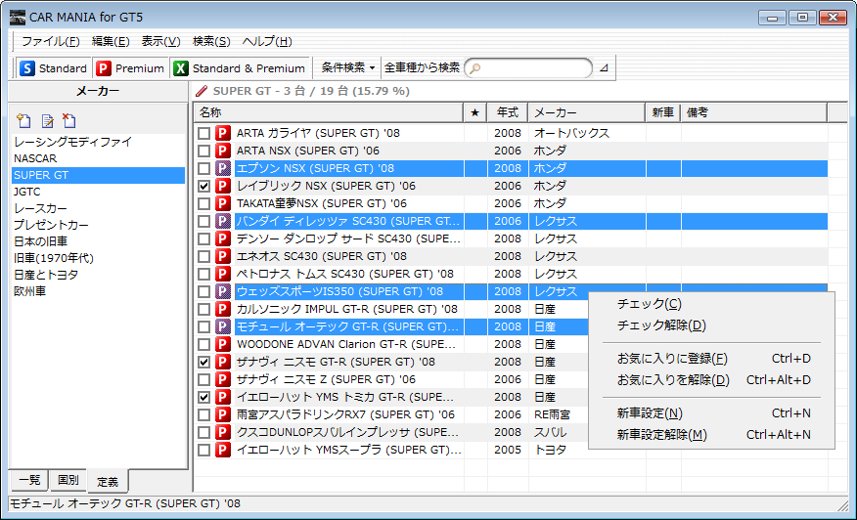
Task: Click the delete definition icon in maker panel
Action: tap(68, 121)
